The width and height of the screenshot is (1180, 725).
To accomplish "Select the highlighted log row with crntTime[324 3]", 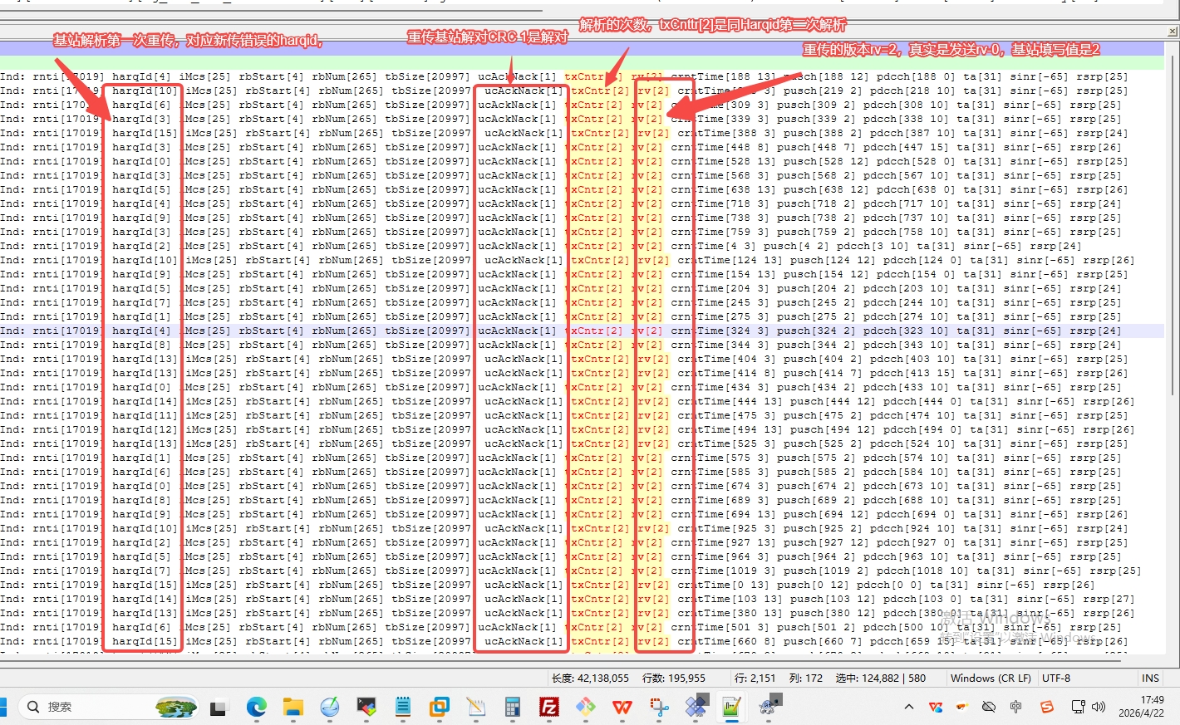I will (582, 331).
